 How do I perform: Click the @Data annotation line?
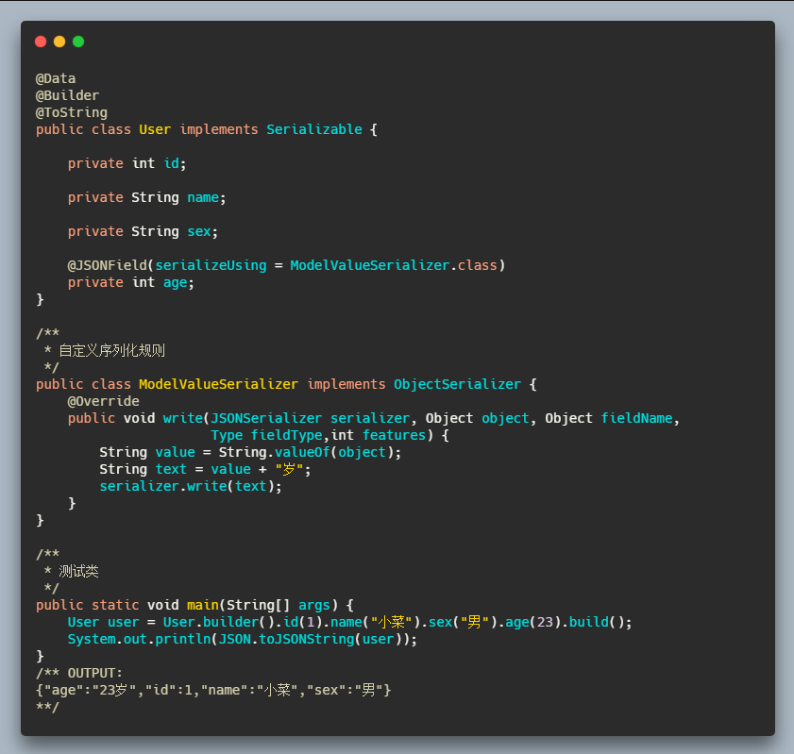click(x=56, y=78)
